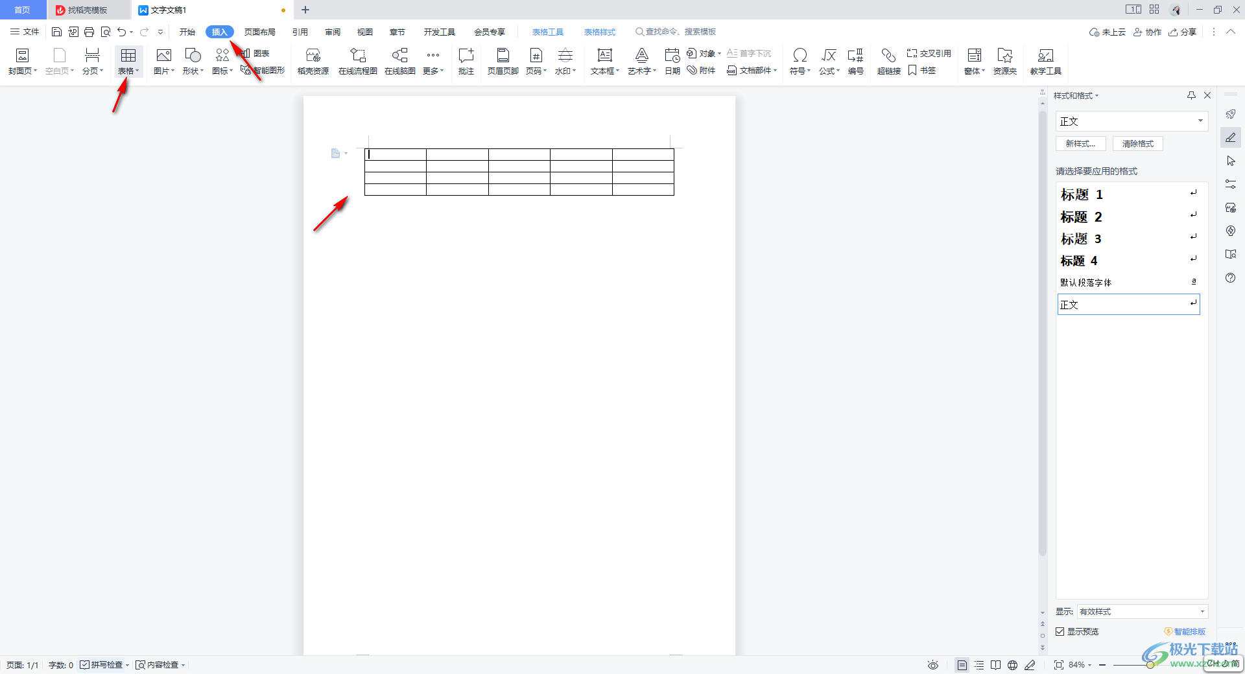Click the Collaborate (协作) button
Viewport: 1245px width, 674px height.
point(1147,32)
